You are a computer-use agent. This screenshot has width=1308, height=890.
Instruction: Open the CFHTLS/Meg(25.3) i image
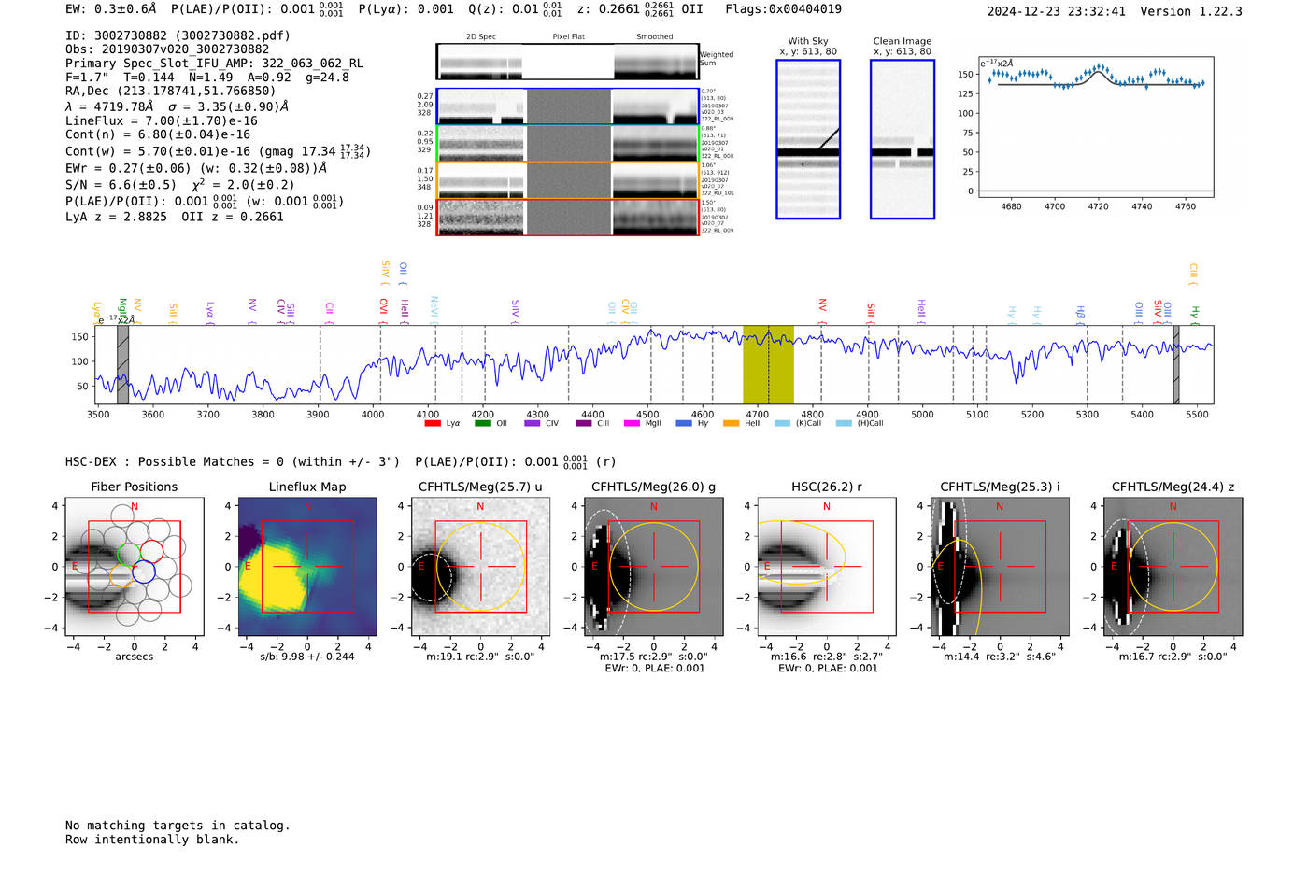tap(1000, 566)
